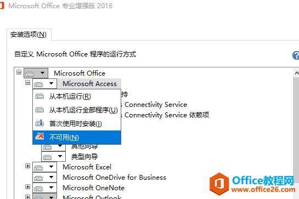The height and width of the screenshot is (199, 299).
Task: Click the install-on-first-use drive icon
Action: click(40, 123)
